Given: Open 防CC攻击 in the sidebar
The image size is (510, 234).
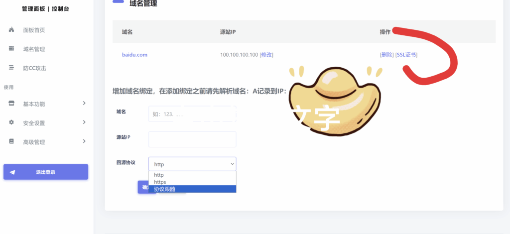Looking at the screenshot, I should pyautogui.click(x=34, y=68).
